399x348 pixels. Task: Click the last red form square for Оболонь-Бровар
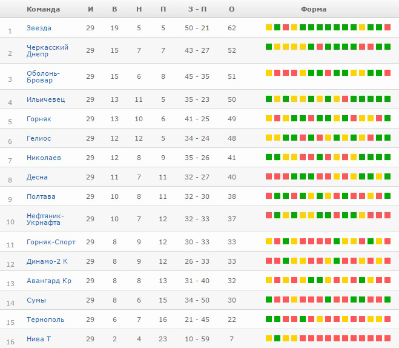click(x=387, y=73)
